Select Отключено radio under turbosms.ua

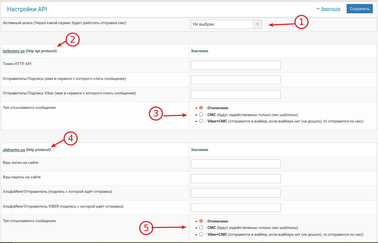[201, 108]
